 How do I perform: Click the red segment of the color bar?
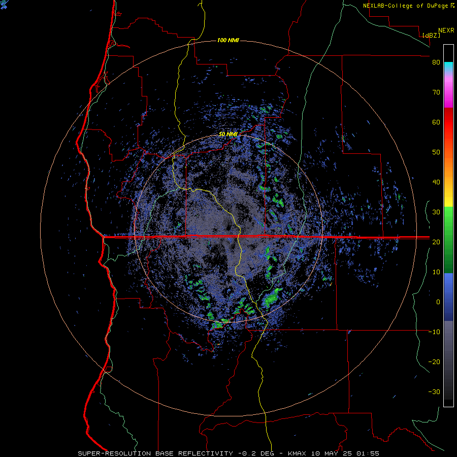448,122
